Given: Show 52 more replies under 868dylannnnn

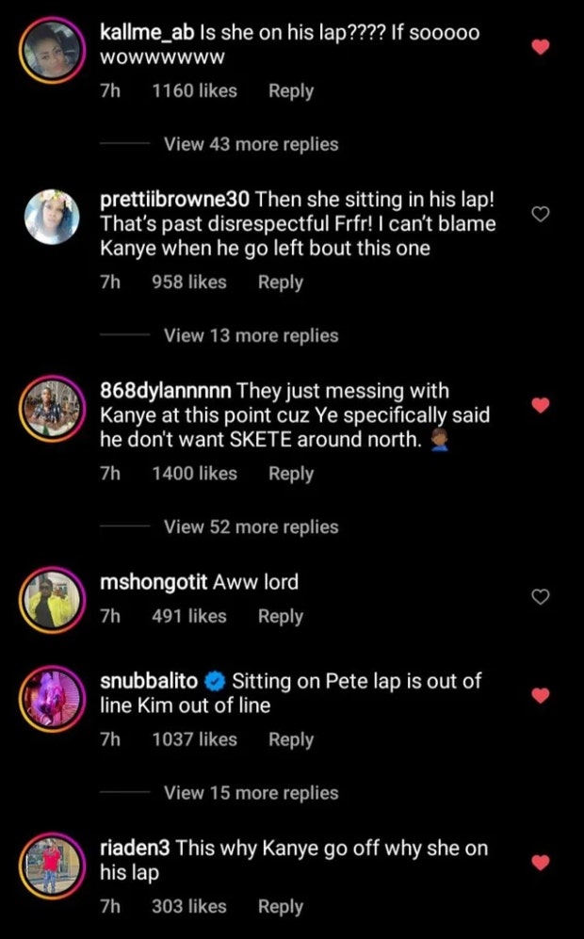Looking at the screenshot, I should (x=251, y=526).
